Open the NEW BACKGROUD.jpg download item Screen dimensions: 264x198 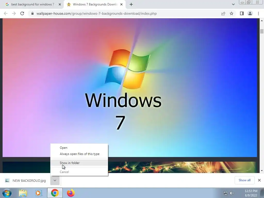[x=26, y=180]
